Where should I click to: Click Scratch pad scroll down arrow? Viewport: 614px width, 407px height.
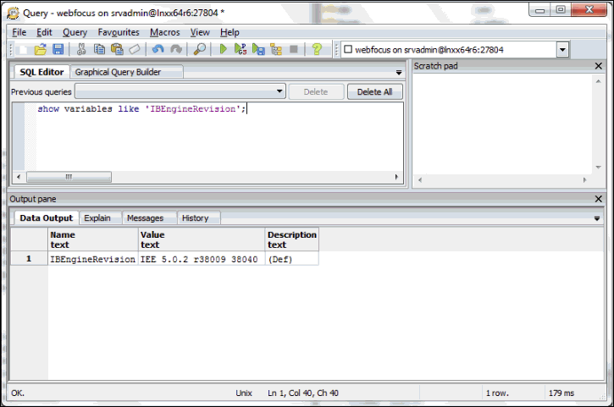point(598,167)
